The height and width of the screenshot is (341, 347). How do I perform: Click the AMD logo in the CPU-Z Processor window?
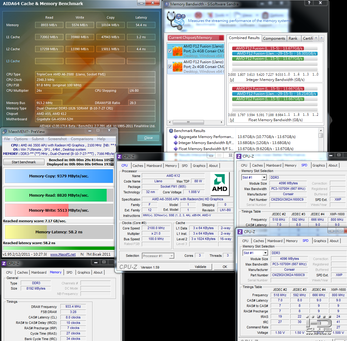point(220,183)
